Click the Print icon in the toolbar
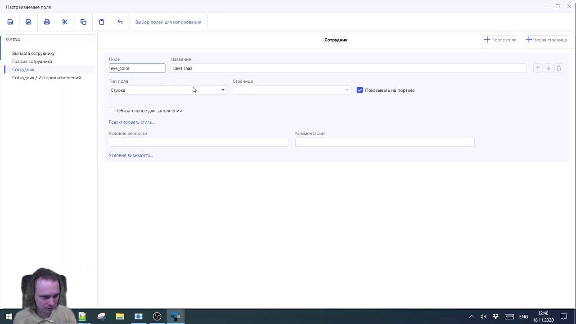This screenshot has height=324, width=576. tap(47, 22)
